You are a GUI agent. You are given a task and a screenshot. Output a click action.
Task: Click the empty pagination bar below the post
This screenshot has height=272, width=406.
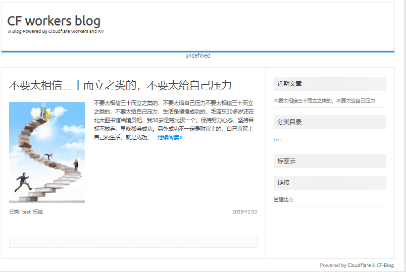pyautogui.click(x=133, y=242)
